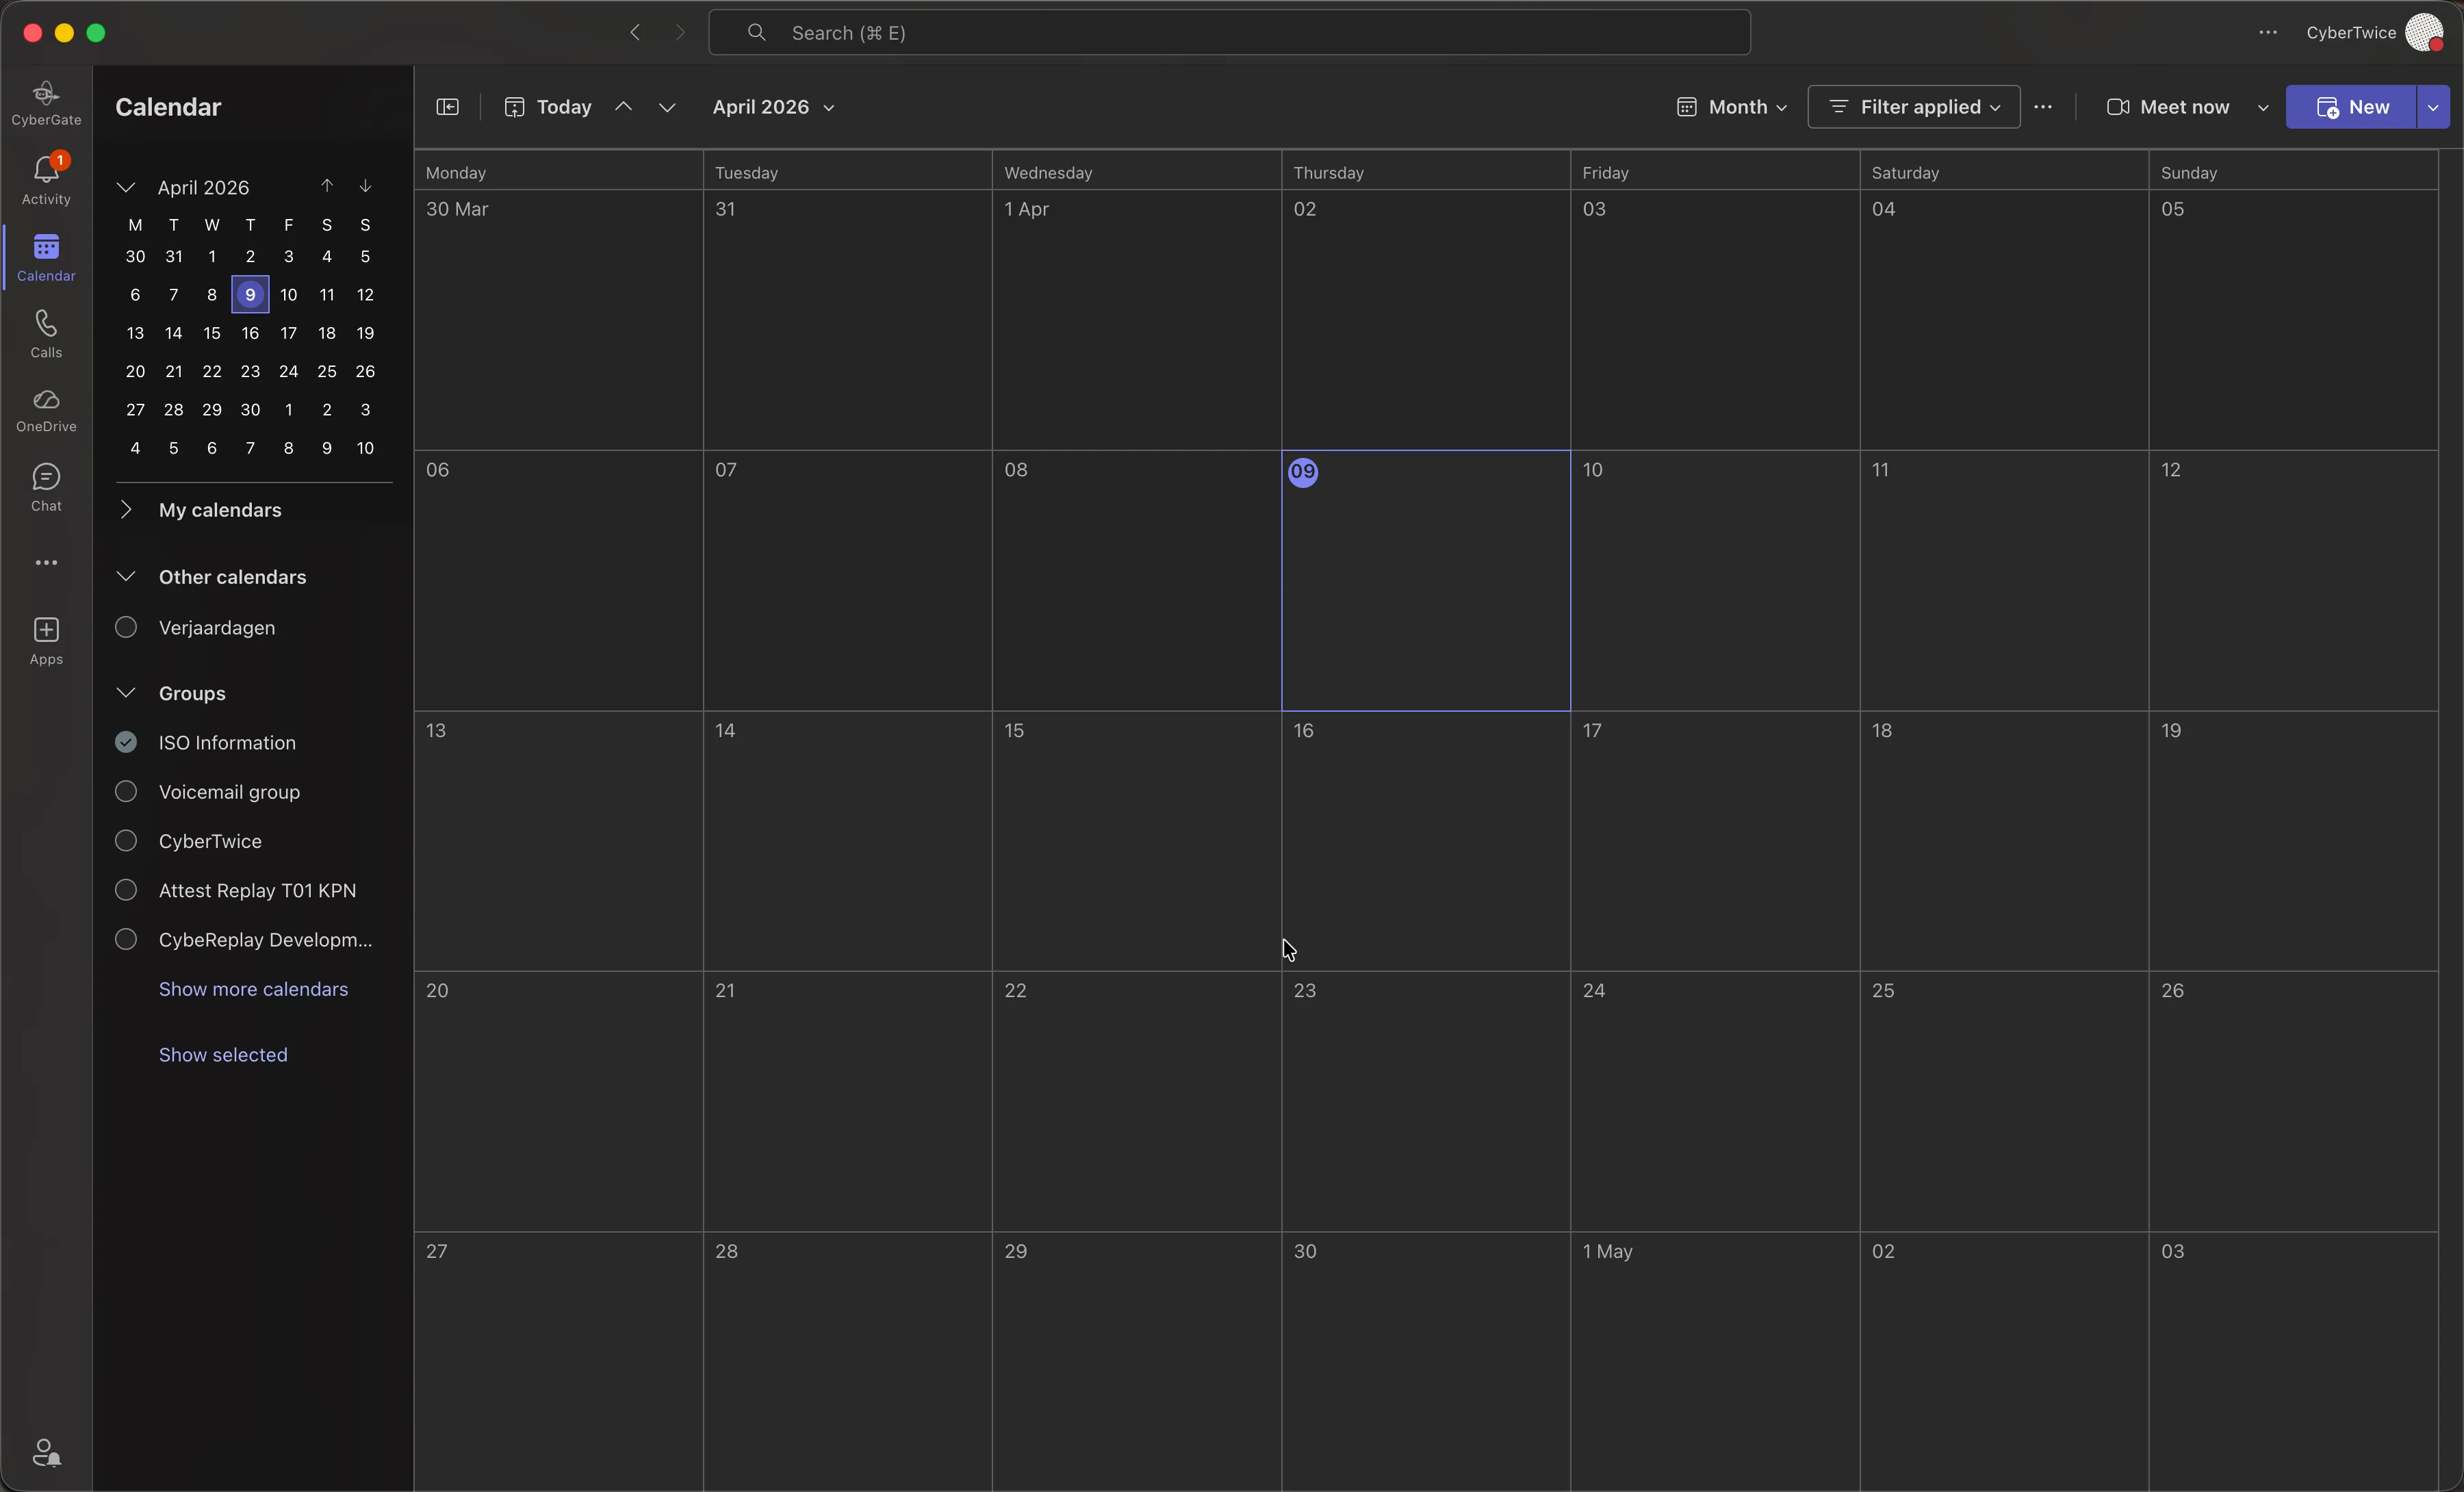Open OneDrive from the sidebar
Screen dimensions: 2464x1492
pyautogui.click(x=46, y=410)
